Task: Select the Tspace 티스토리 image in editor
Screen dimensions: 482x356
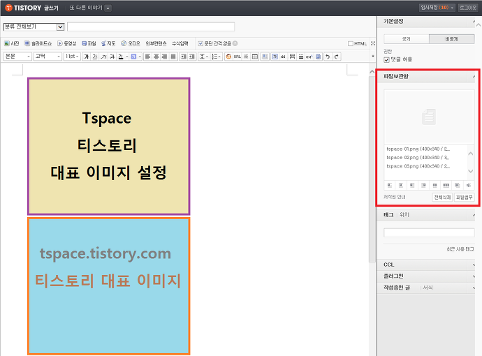Action: pyautogui.click(x=109, y=146)
